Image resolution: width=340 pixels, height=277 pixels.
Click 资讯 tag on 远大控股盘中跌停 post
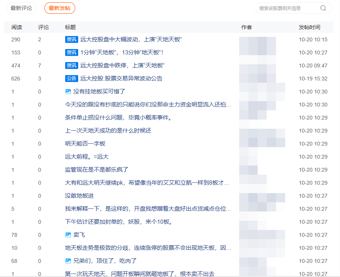[72, 66]
